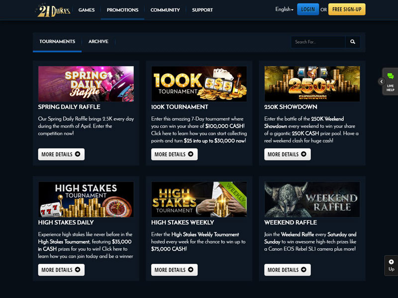The height and width of the screenshot is (298, 398).
Task: Select the Tournaments tab
Action: tap(57, 42)
